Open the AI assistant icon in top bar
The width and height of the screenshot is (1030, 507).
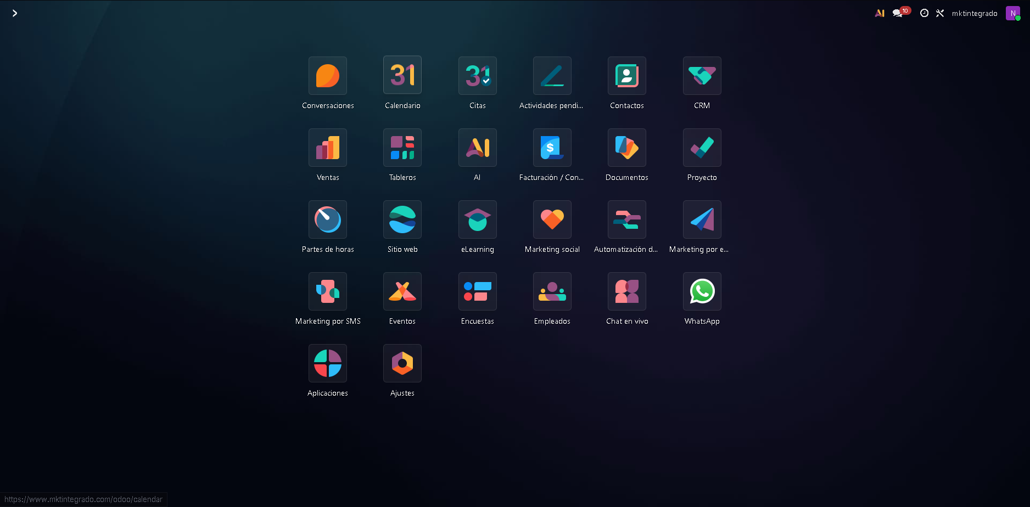[x=880, y=13]
